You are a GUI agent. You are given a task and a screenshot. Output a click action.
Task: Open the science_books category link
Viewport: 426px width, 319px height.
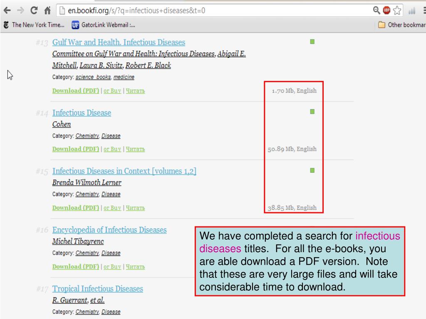[x=93, y=77]
